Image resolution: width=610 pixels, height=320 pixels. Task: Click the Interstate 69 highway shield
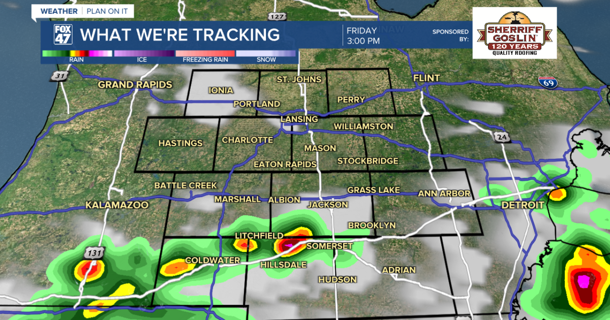547,82
